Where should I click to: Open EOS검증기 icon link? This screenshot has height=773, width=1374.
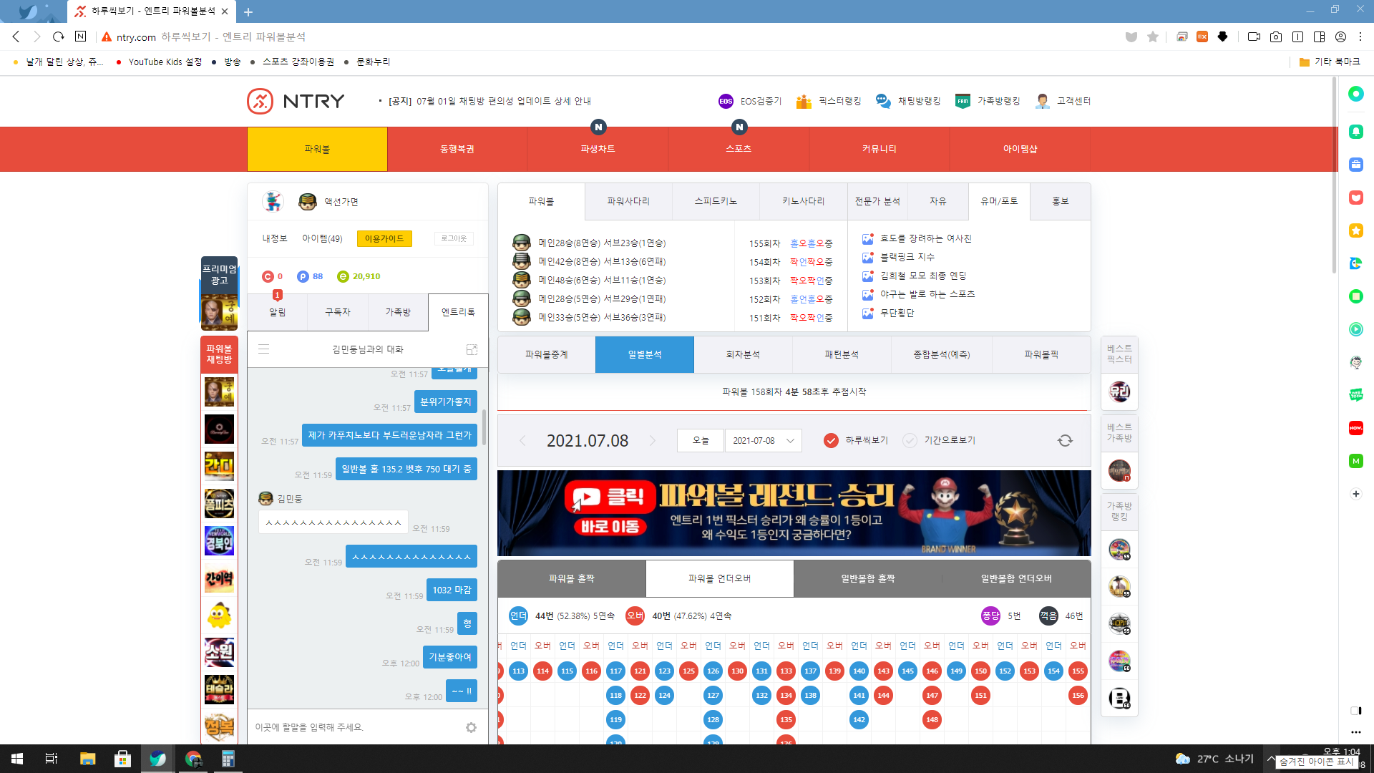(x=726, y=101)
